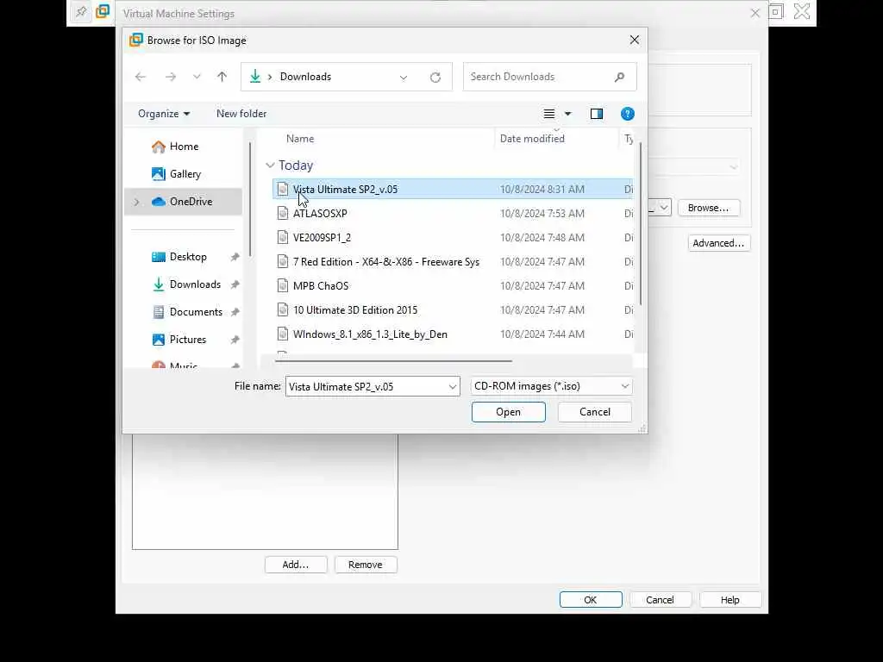Click the pin icon beside Desktop
The image size is (883, 662).
pos(235,257)
